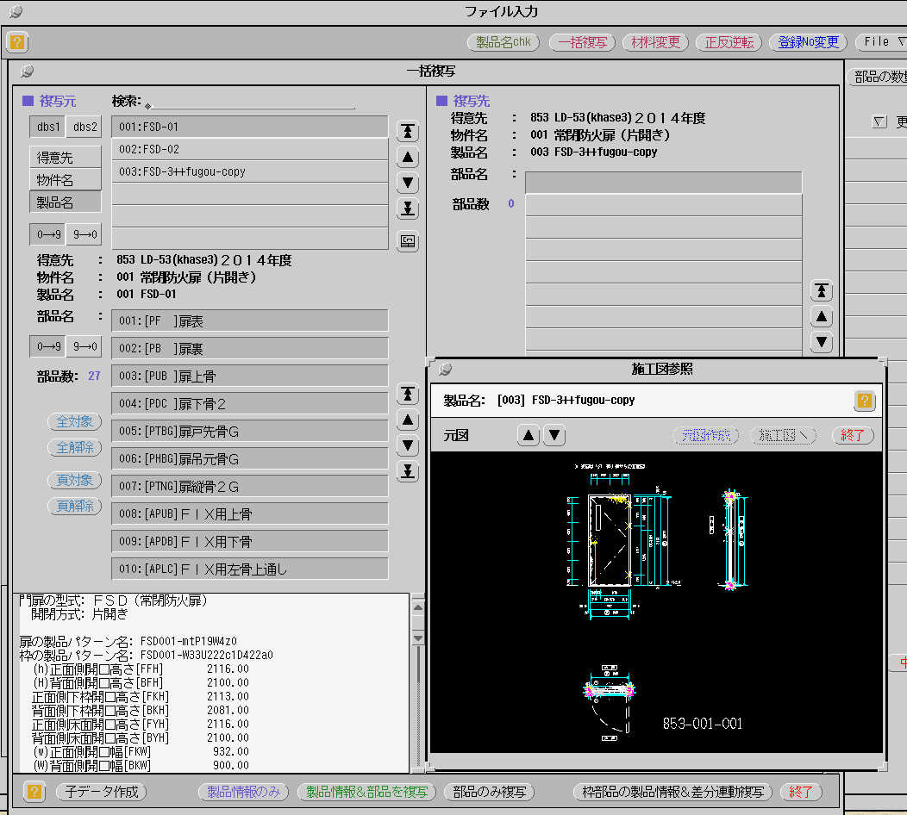
Task: Page up in source parts list
Action: (x=408, y=420)
